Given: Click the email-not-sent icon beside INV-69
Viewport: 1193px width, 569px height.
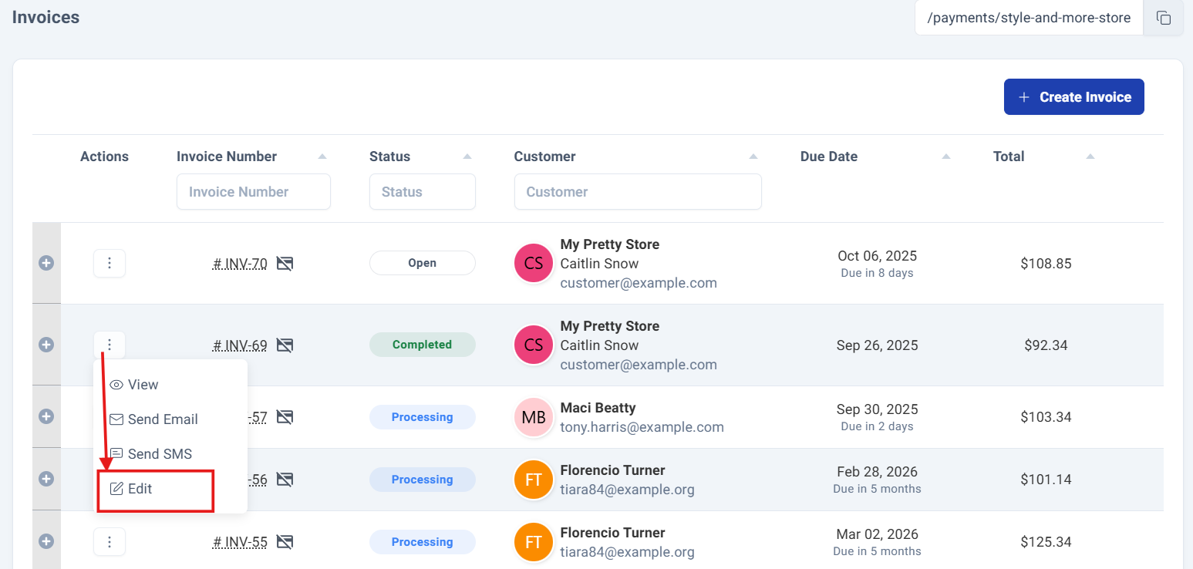Looking at the screenshot, I should (285, 345).
